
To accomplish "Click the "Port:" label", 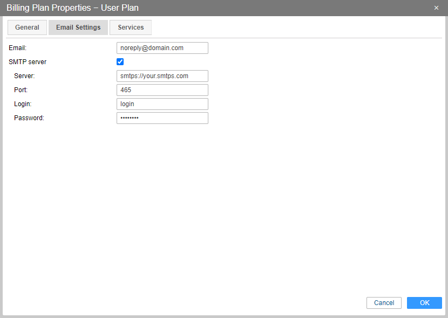I will [21, 90].
